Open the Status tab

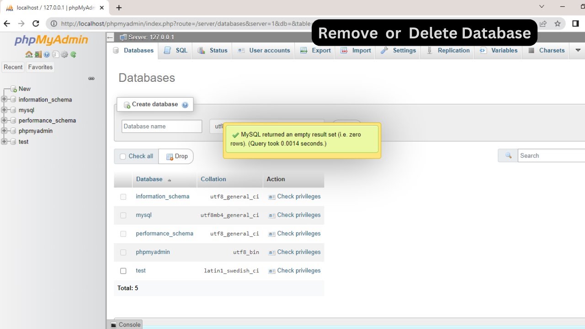[213, 51]
